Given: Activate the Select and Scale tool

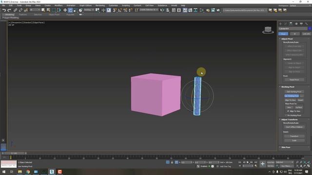Looking at the screenshot, I should (76, 10).
